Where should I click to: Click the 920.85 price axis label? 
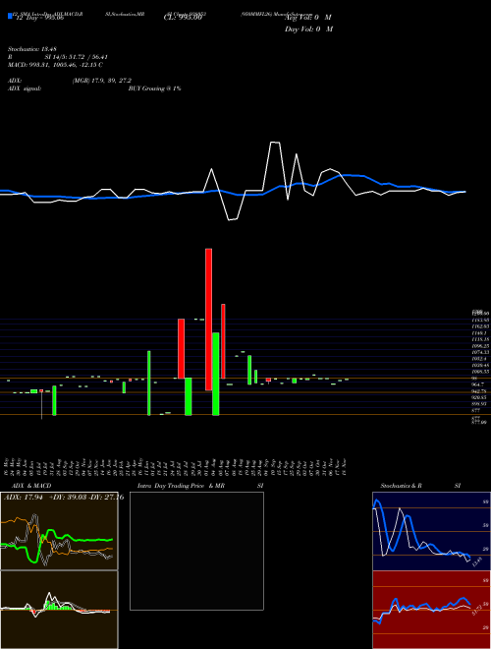pos(477,398)
